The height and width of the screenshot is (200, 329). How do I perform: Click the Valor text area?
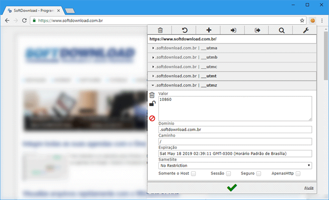(235, 108)
